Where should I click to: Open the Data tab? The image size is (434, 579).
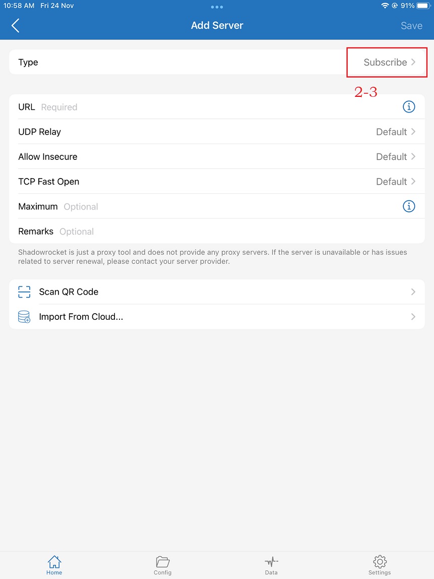pyautogui.click(x=271, y=565)
